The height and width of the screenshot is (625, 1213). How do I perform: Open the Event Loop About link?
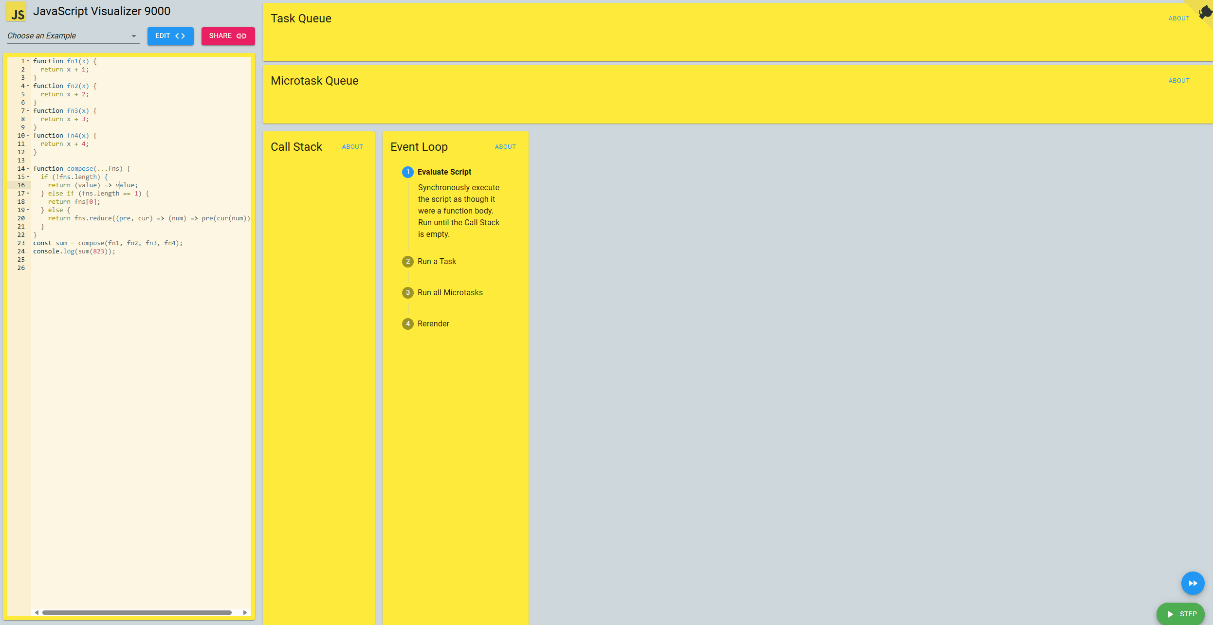(x=505, y=147)
